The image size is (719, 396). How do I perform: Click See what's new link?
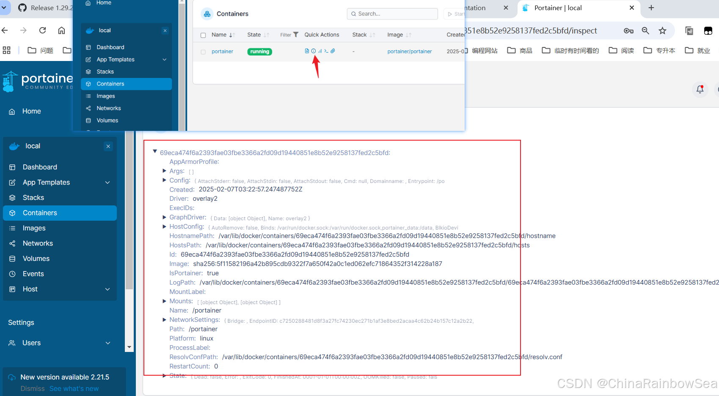coord(74,389)
